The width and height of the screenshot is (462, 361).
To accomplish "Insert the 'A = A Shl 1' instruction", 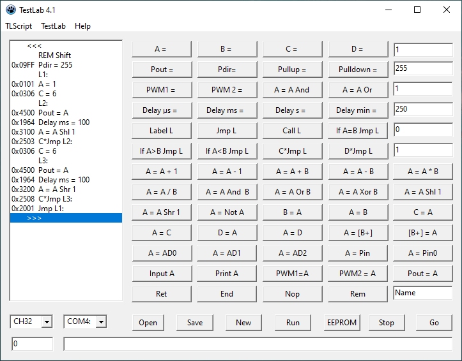I will pyautogui.click(x=422, y=191).
